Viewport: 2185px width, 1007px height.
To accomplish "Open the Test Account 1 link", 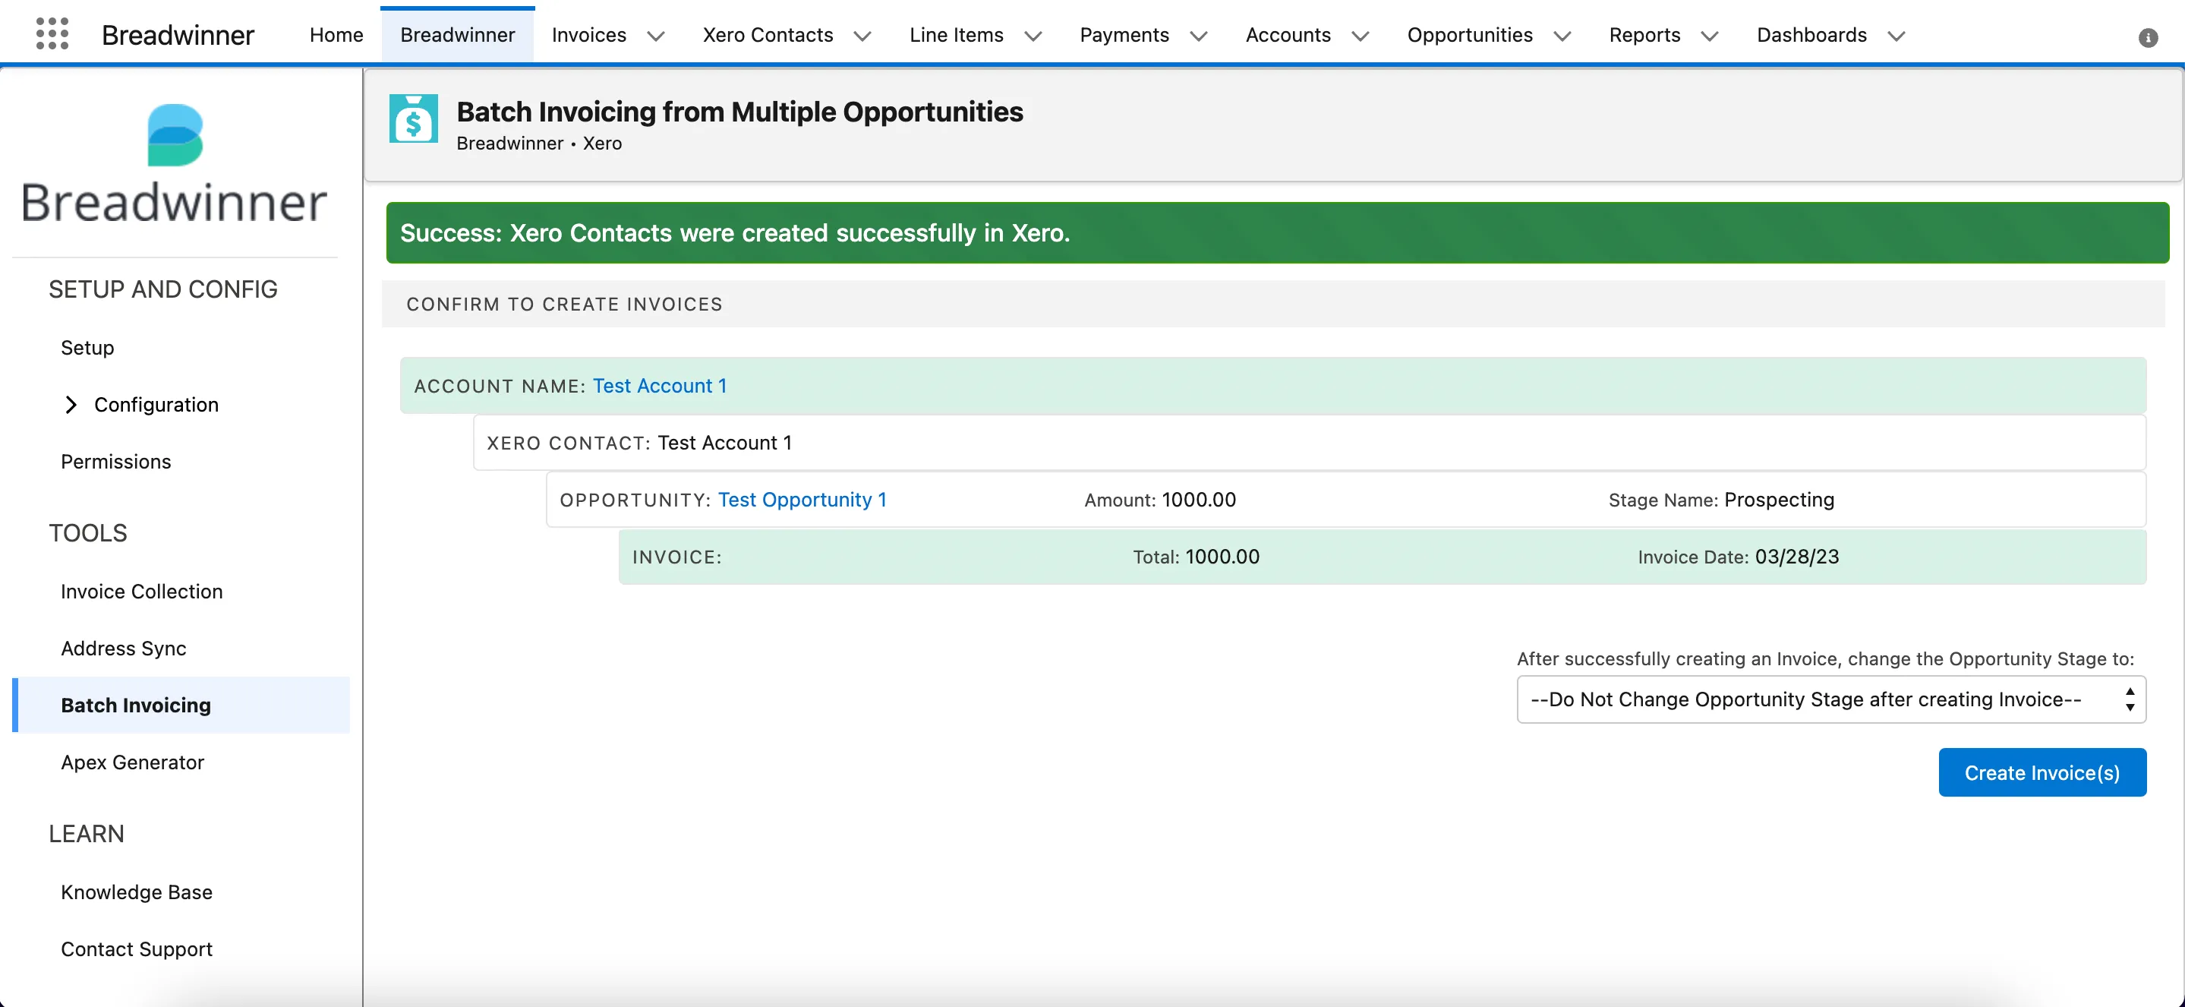I will (659, 386).
